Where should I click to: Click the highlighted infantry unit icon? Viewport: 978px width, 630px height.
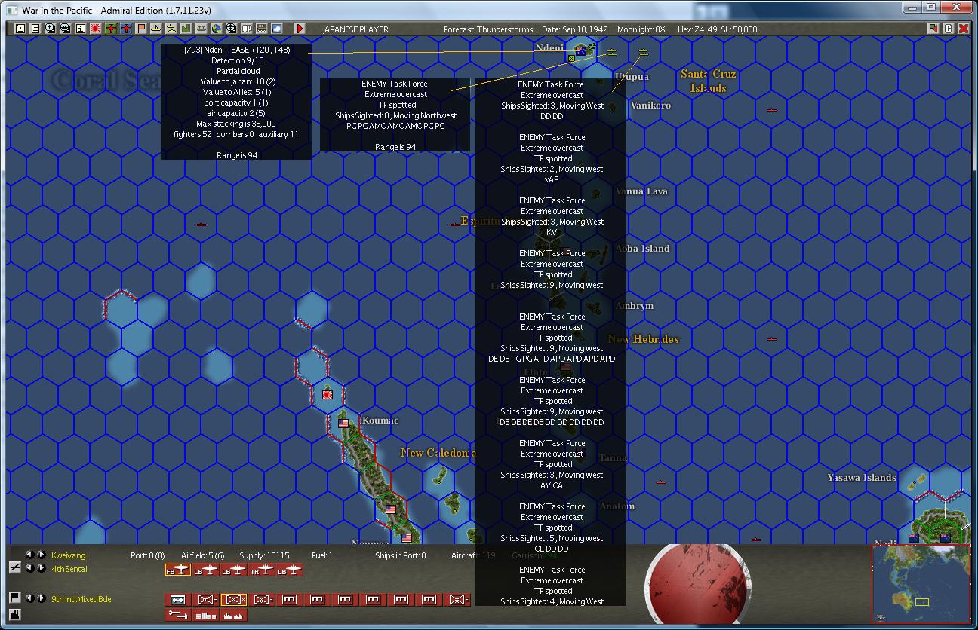tap(233, 600)
